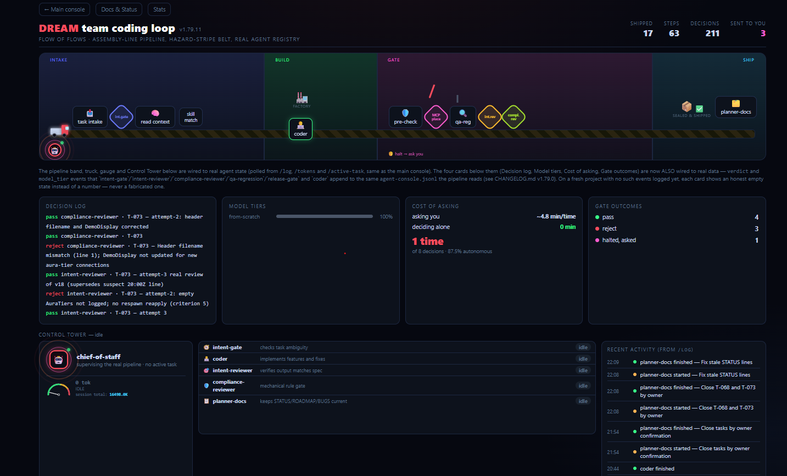This screenshot has height=476, width=787.
Task: Select the int.gate diamond node
Action: (121, 117)
